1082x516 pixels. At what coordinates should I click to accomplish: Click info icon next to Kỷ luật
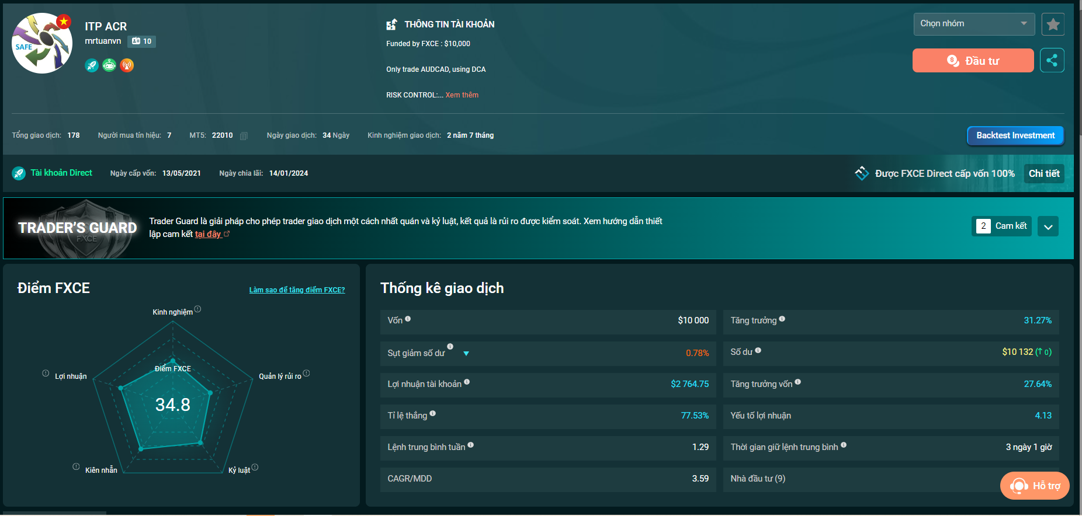pos(255,468)
